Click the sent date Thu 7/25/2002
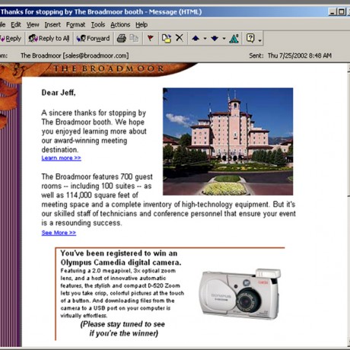This screenshot has height=350, width=350. click(300, 56)
